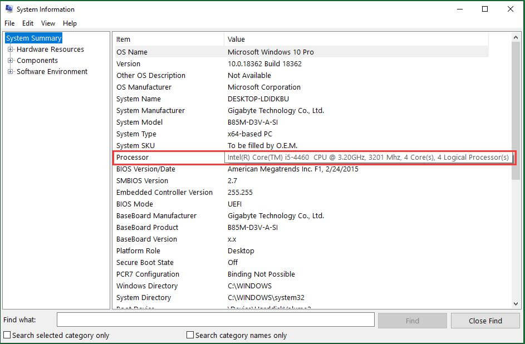Select the Components tree item
The width and height of the screenshot is (525, 344).
(37, 61)
